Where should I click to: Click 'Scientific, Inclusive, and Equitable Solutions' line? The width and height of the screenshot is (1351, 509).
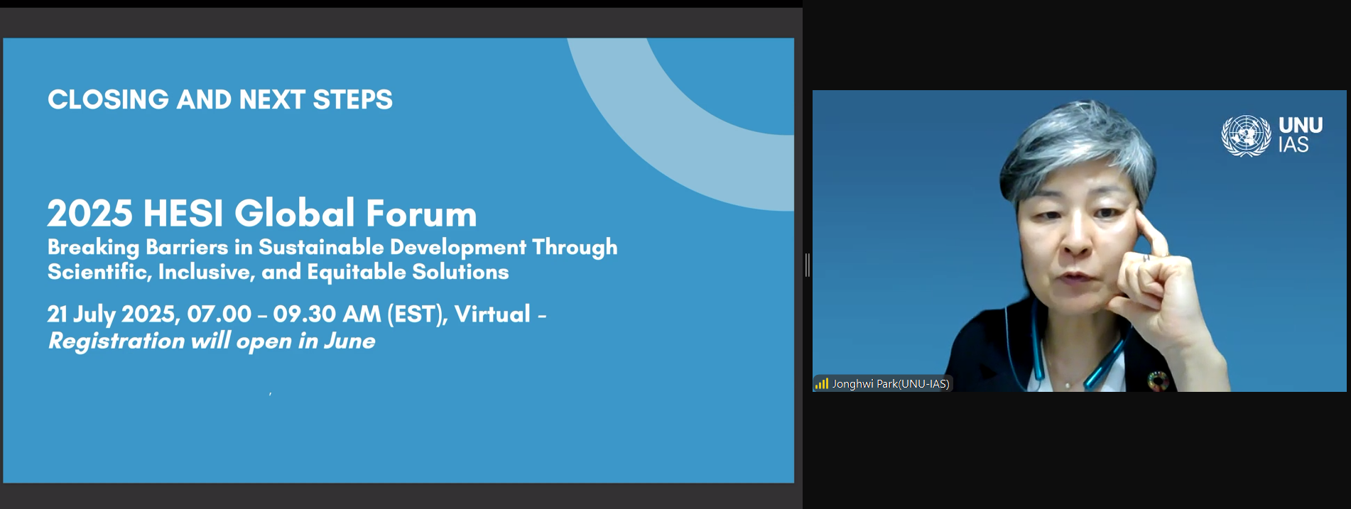278,272
